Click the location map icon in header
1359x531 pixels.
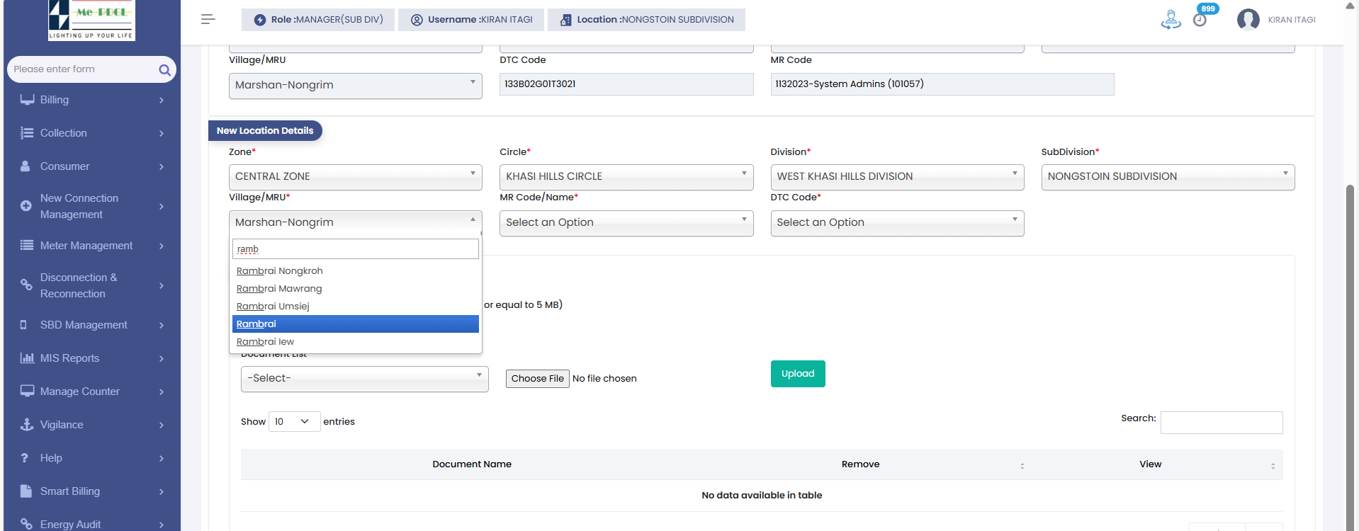(1171, 20)
